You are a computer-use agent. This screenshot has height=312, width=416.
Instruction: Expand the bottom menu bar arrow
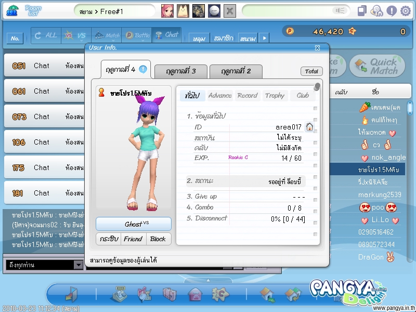[209, 280]
